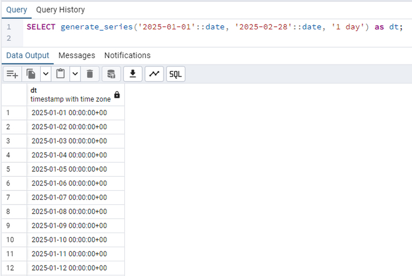Select row number 11 header
The height and width of the screenshot is (276, 412).
[14, 254]
